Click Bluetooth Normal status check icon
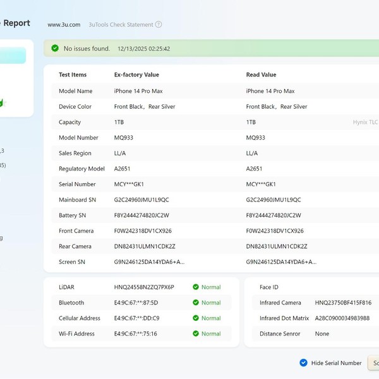 (196, 303)
